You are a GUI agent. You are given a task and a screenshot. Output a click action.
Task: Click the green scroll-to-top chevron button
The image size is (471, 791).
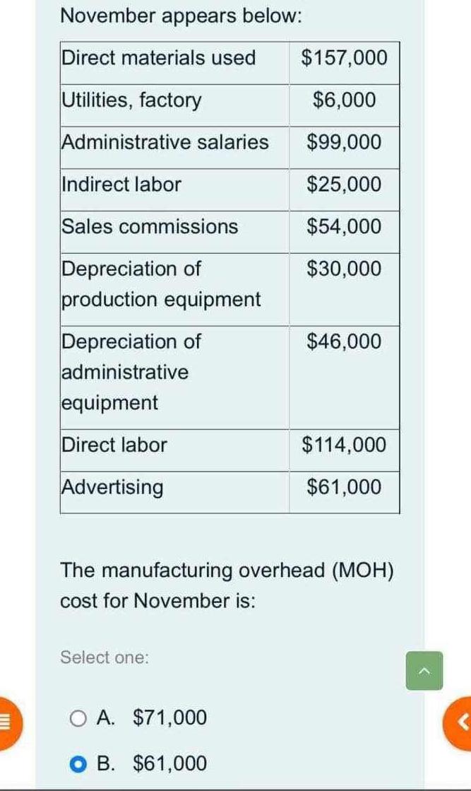point(424,670)
